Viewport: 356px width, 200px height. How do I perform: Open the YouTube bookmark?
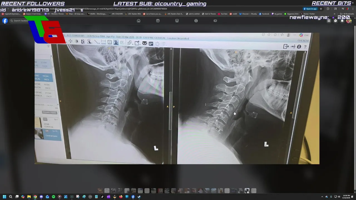223,14
